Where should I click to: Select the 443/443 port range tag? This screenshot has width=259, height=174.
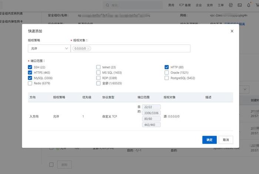[x=151, y=125]
